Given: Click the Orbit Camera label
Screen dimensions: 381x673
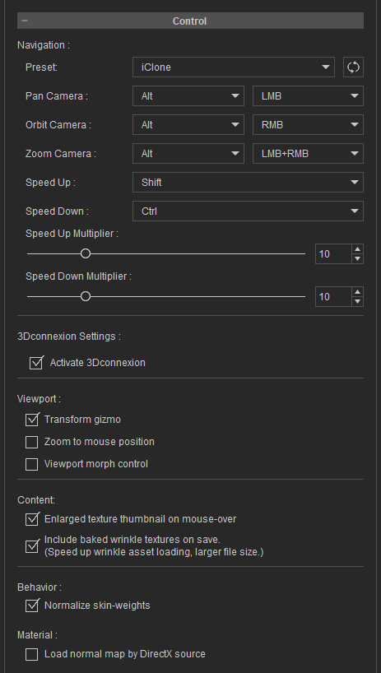Looking at the screenshot, I should point(58,125).
